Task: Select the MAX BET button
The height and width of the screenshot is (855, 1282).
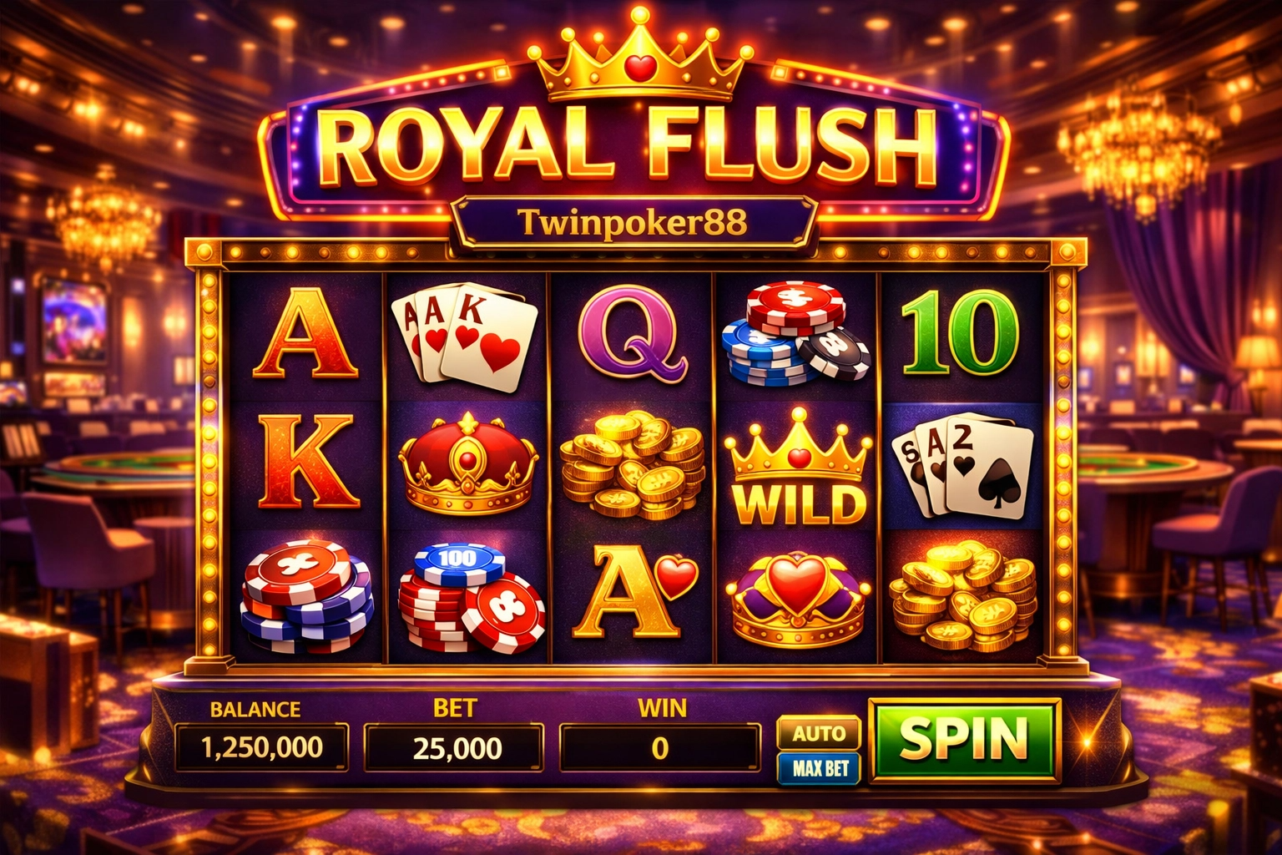Action: point(819,768)
